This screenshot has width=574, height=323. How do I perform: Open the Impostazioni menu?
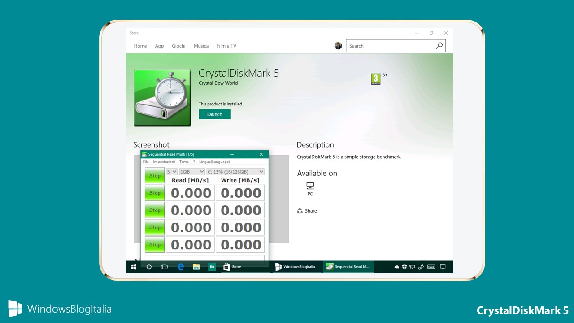[x=164, y=161]
